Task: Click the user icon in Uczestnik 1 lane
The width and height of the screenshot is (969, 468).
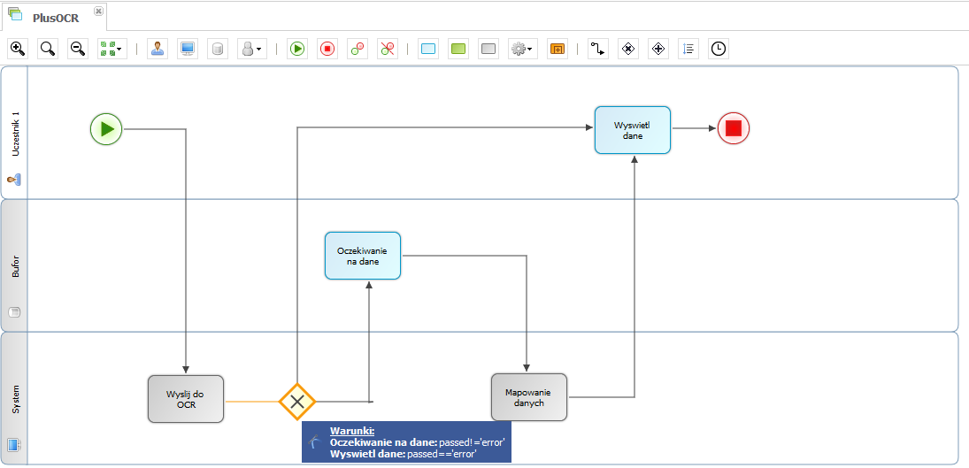Action: click(x=13, y=180)
